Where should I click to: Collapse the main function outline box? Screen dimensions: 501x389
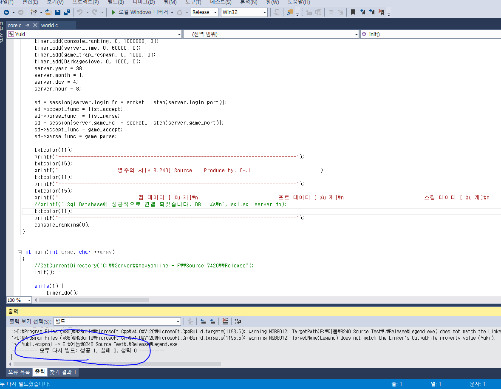(20, 252)
